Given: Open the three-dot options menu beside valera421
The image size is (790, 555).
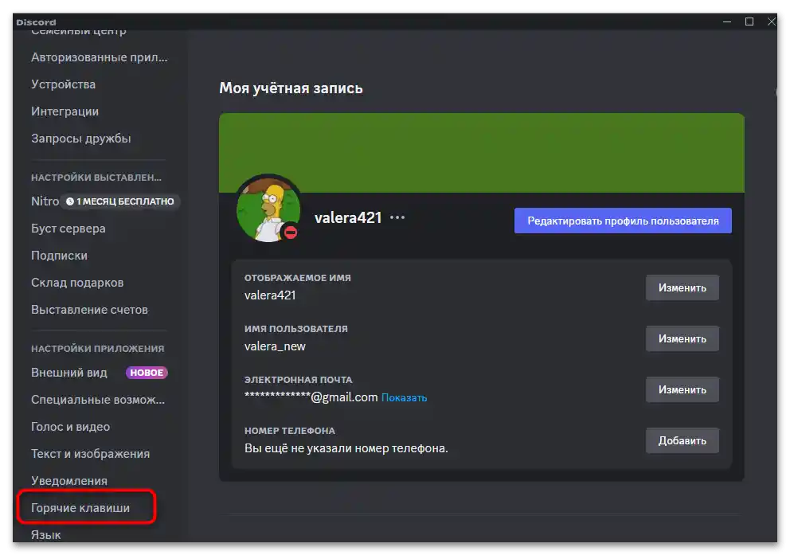Looking at the screenshot, I should (x=396, y=217).
